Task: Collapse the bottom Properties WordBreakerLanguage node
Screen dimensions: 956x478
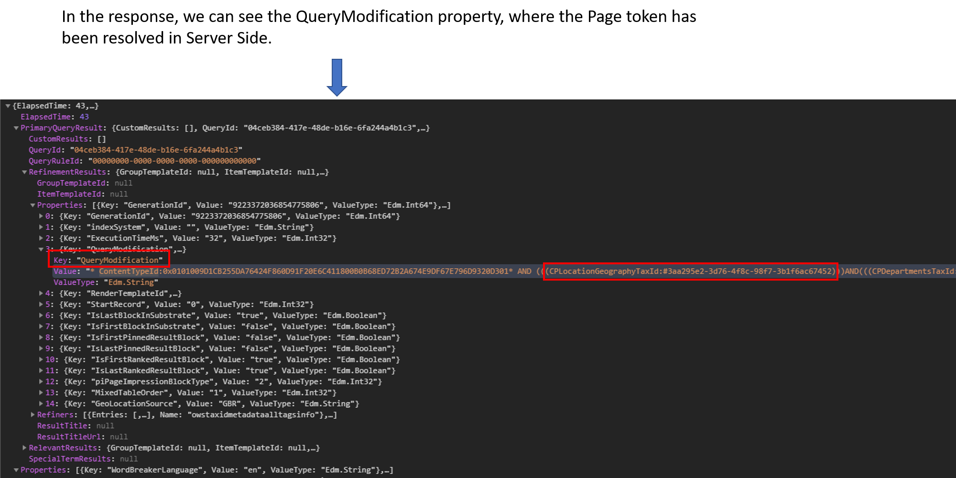Action: coord(16,470)
